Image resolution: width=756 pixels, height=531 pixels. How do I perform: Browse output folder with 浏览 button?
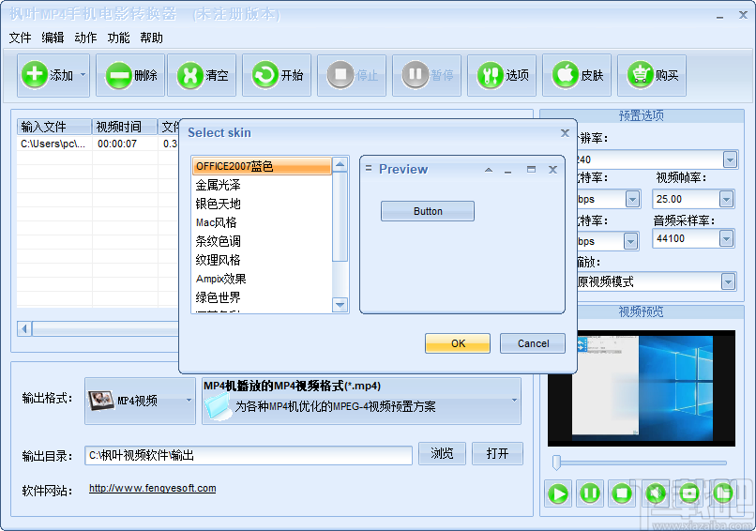click(x=442, y=453)
